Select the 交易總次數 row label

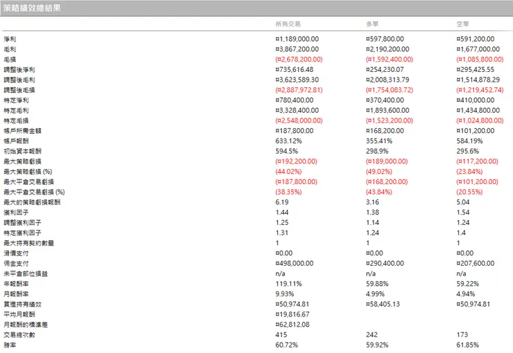point(19,335)
